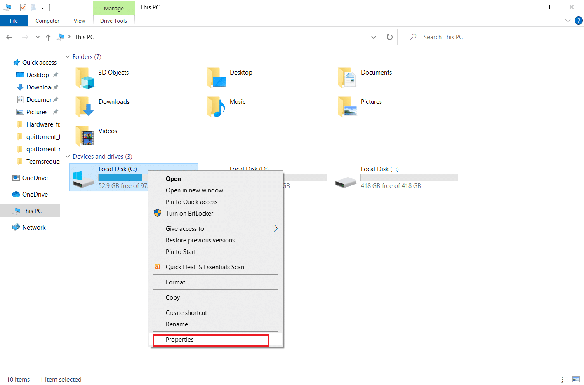Switch to Details view icon in status bar
Screen dimensions: 584x385
pyautogui.click(x=565, y=379)
